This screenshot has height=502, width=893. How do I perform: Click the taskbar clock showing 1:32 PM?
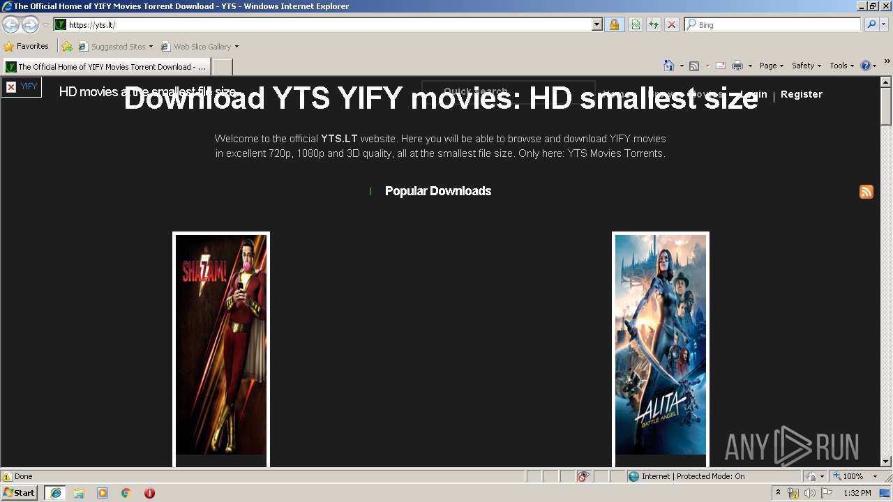[857, 493]
